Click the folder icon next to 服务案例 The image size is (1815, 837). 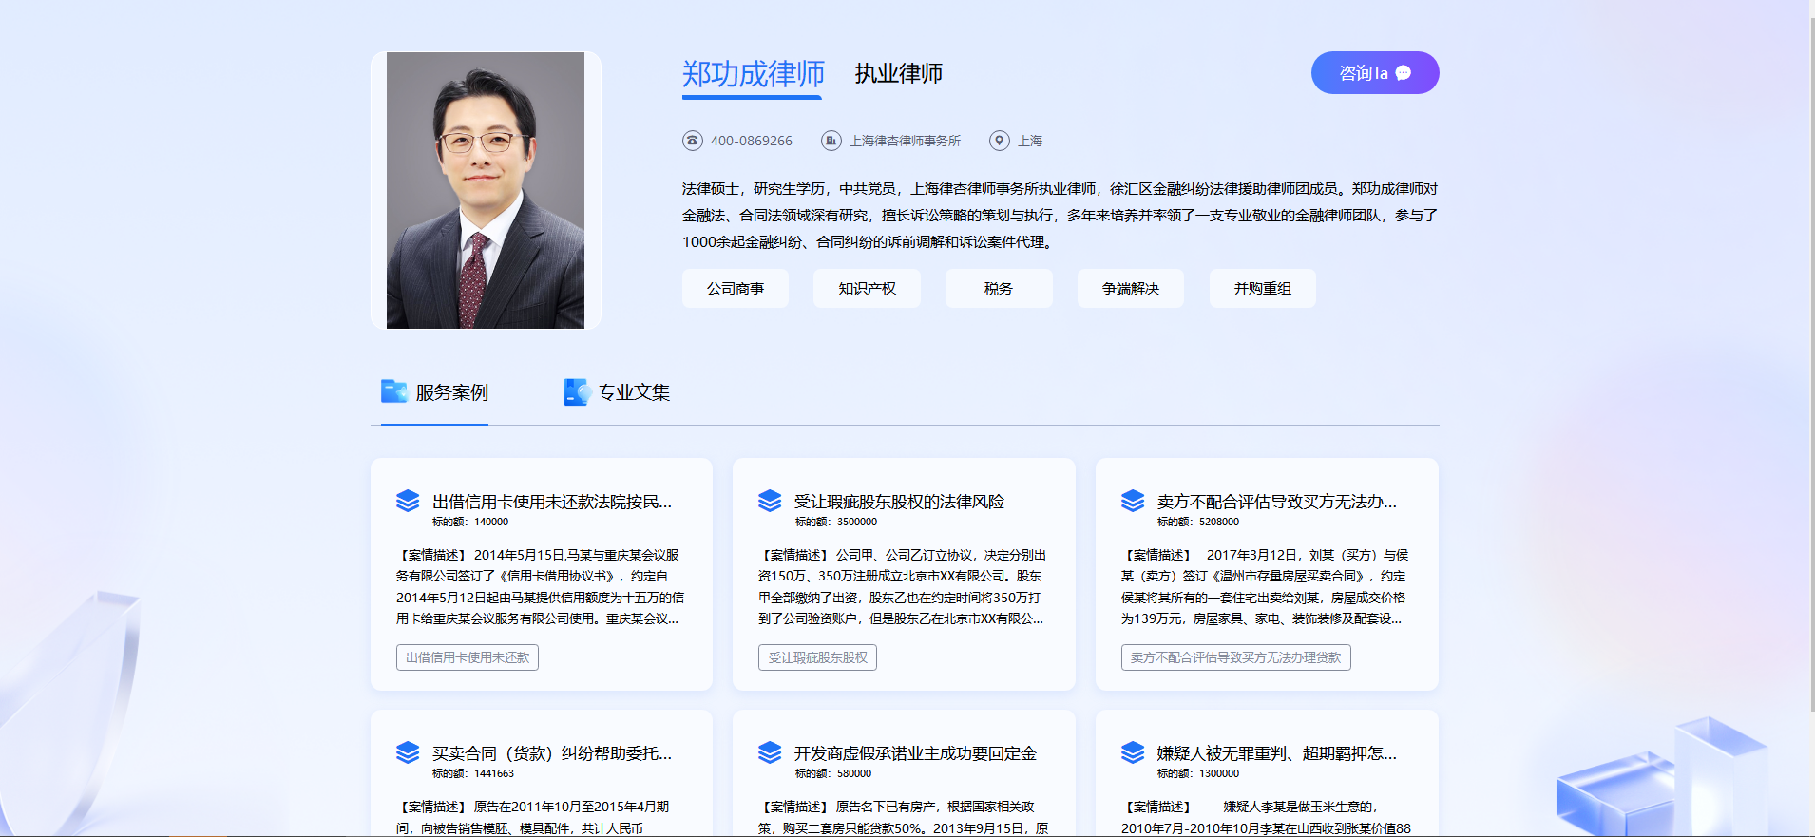click(393, 391)
